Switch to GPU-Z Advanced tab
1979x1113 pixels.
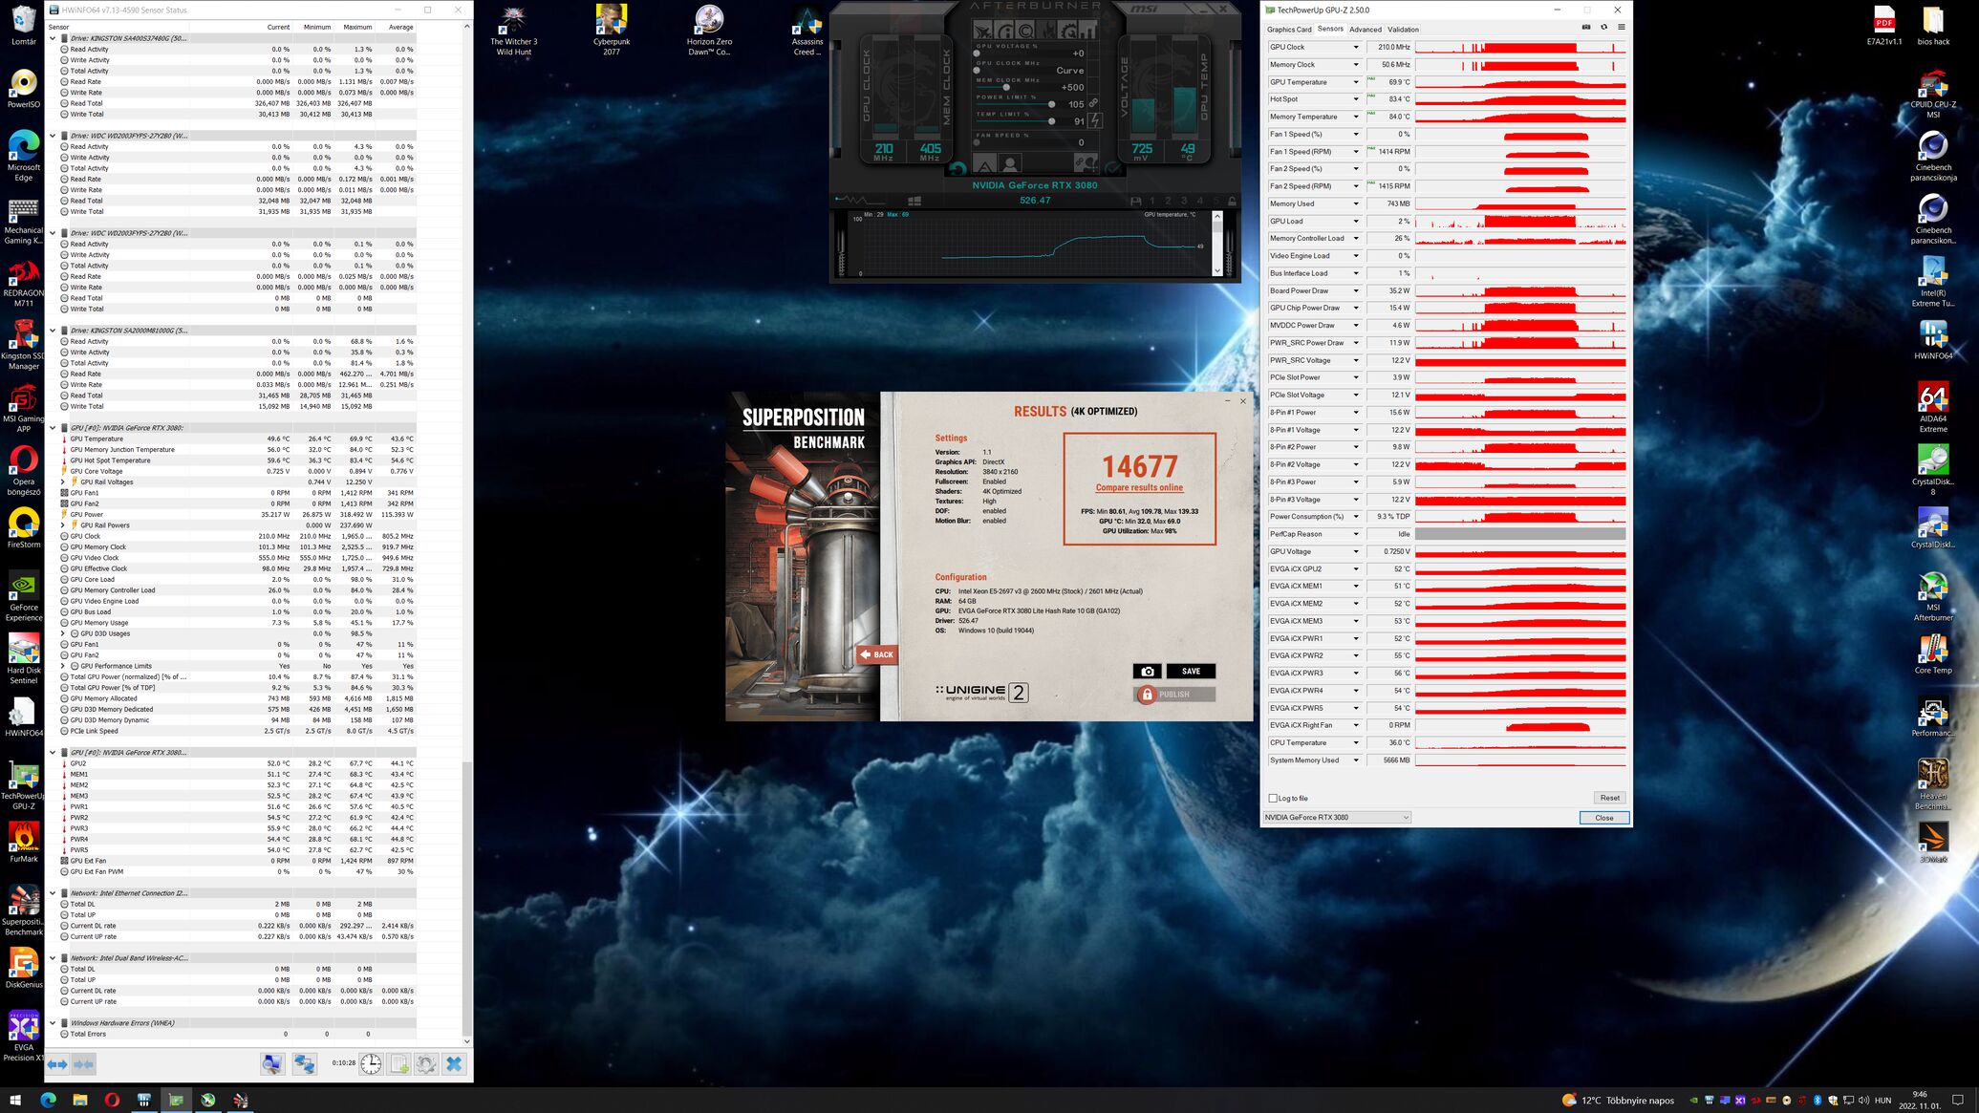[x=1365, y=29]
